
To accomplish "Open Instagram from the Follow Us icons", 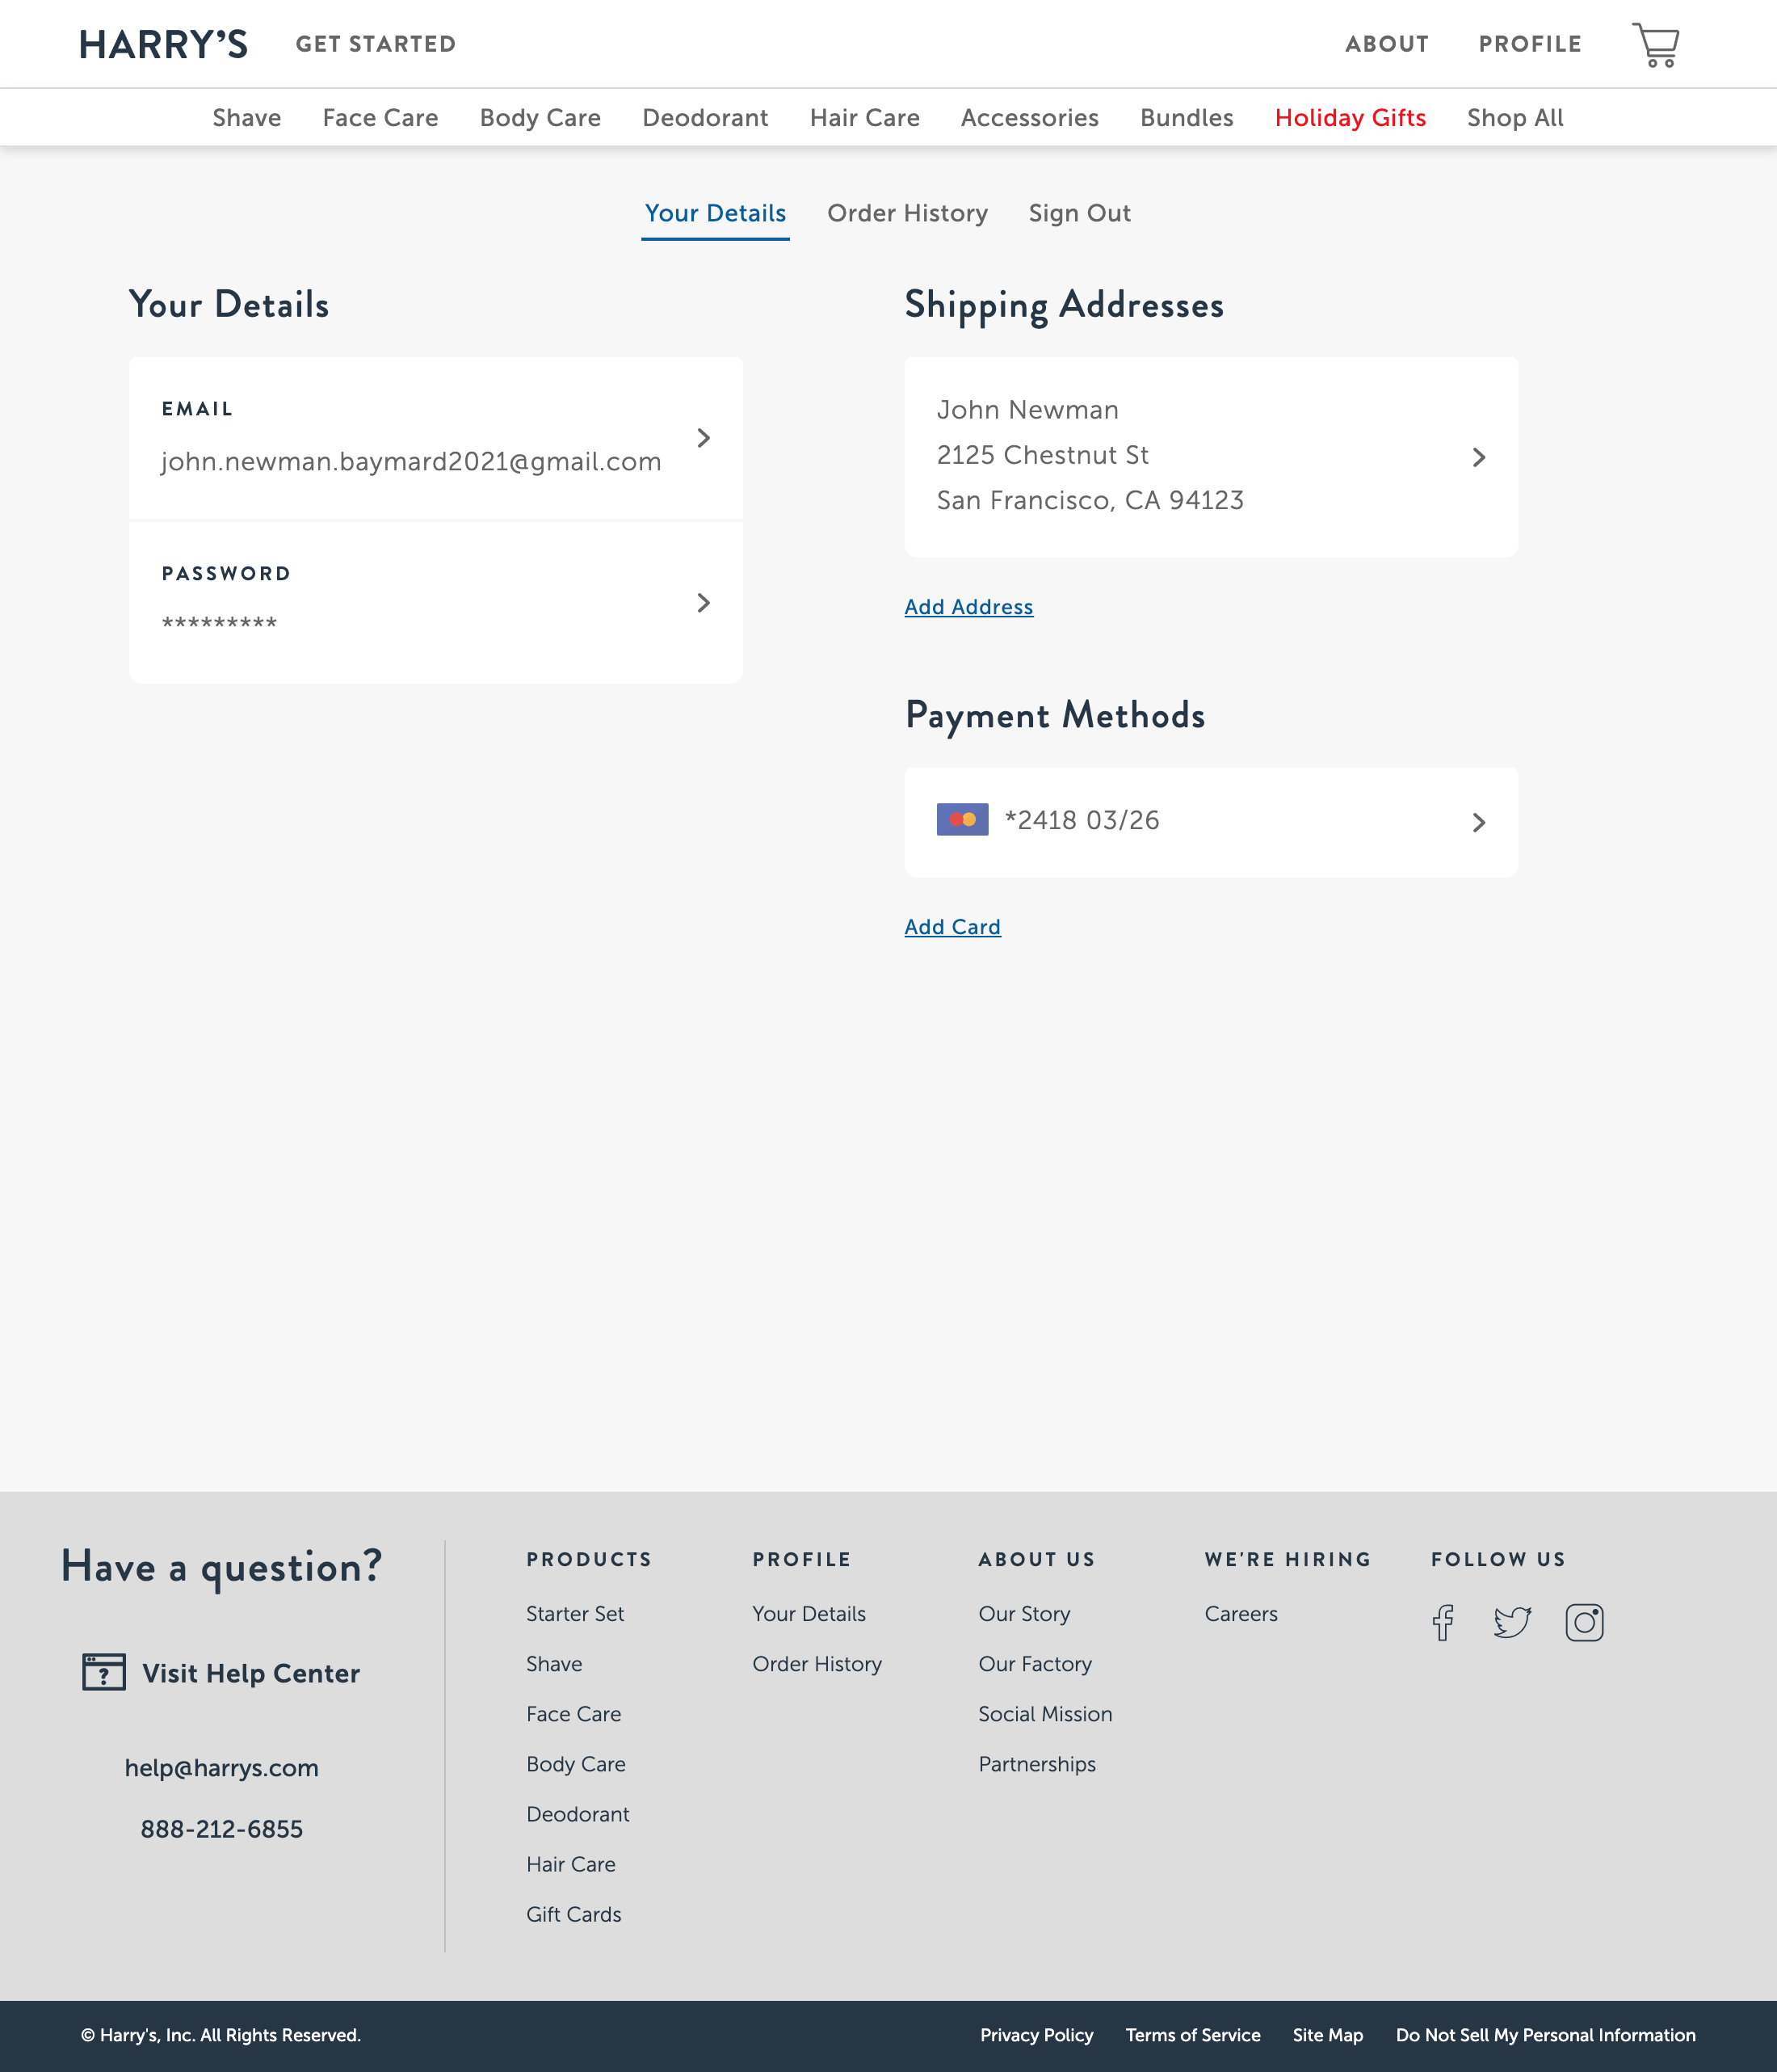I will 1585,1621.
